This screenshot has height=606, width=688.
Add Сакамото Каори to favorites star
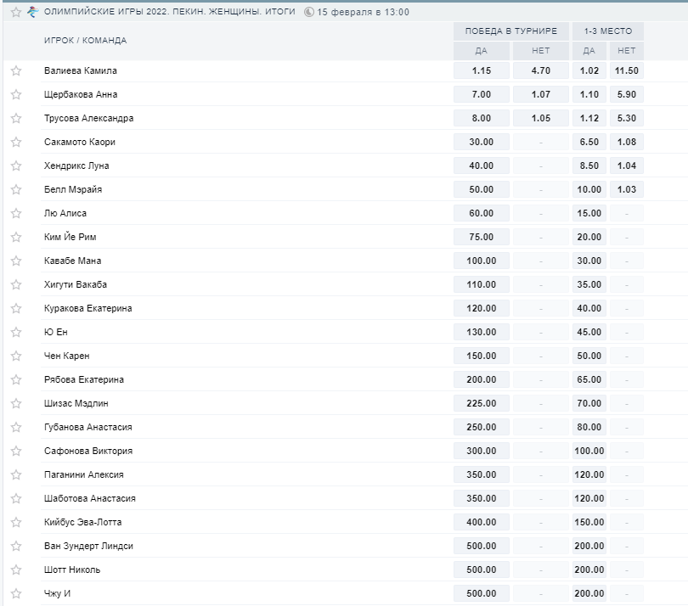pos(15,143)
